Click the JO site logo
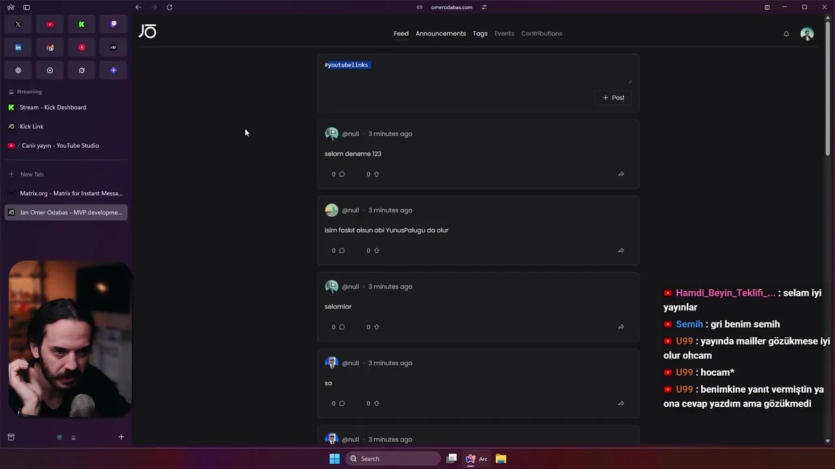 point(147,31)
